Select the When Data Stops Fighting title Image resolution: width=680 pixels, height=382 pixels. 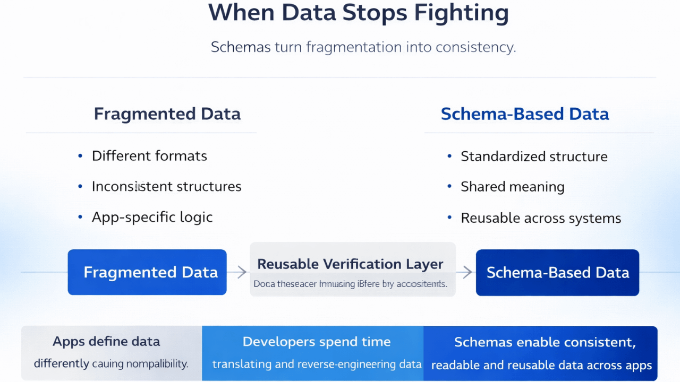pos(359,13)
